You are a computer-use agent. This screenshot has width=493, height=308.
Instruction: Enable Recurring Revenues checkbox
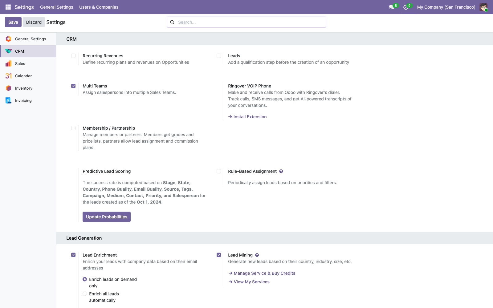pos(73,56)
